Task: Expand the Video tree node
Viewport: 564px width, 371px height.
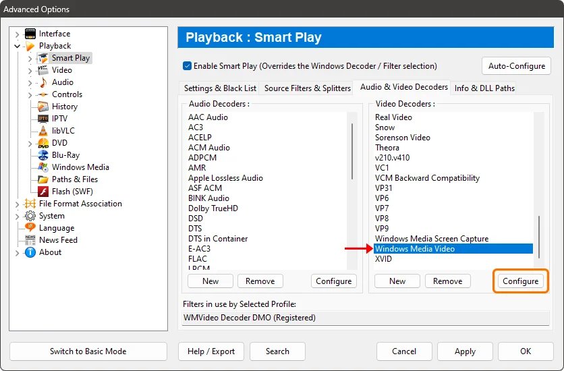Action: tap(30, 70)
